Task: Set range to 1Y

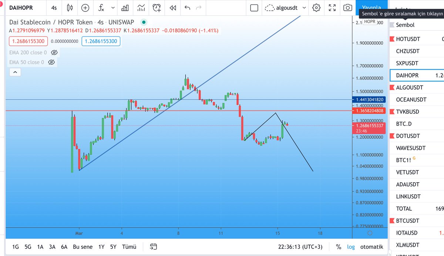Action: [101, 247]
